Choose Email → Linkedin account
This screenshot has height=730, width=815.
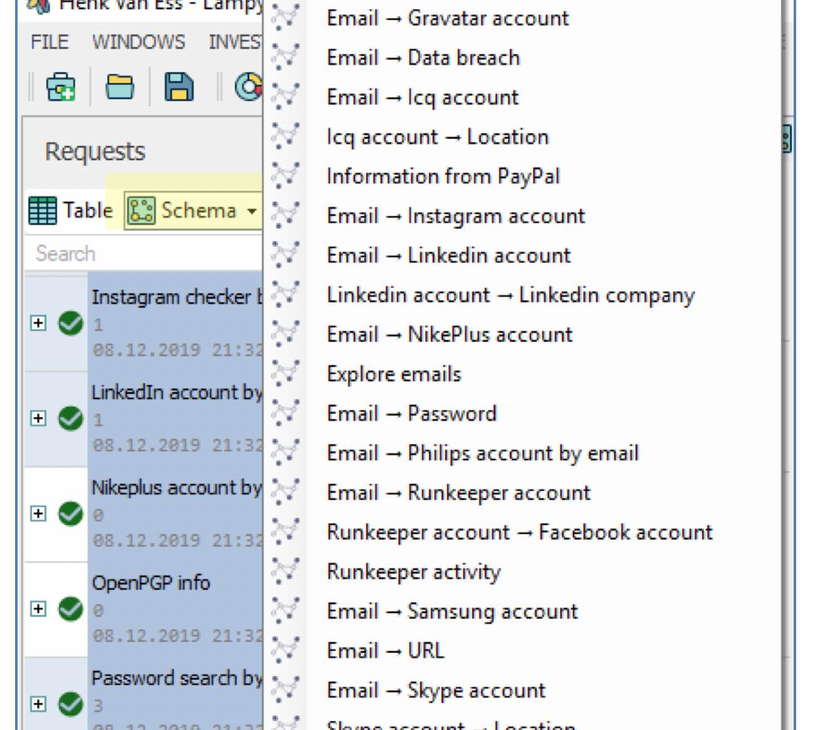449,256
